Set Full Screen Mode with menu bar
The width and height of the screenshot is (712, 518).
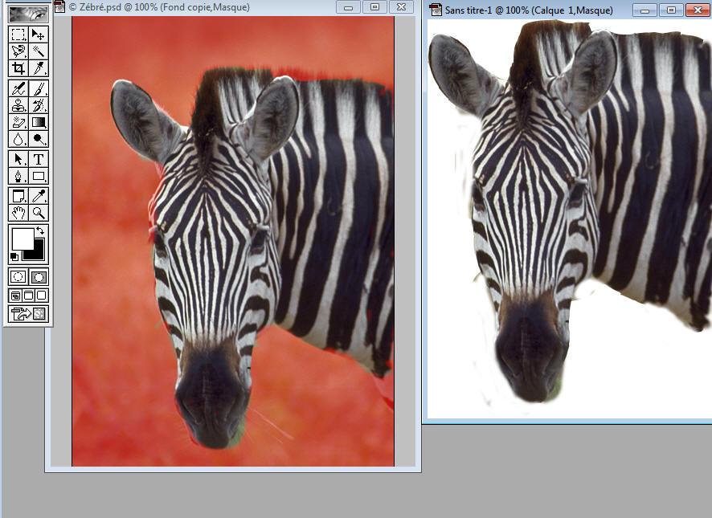pos(28,296)
